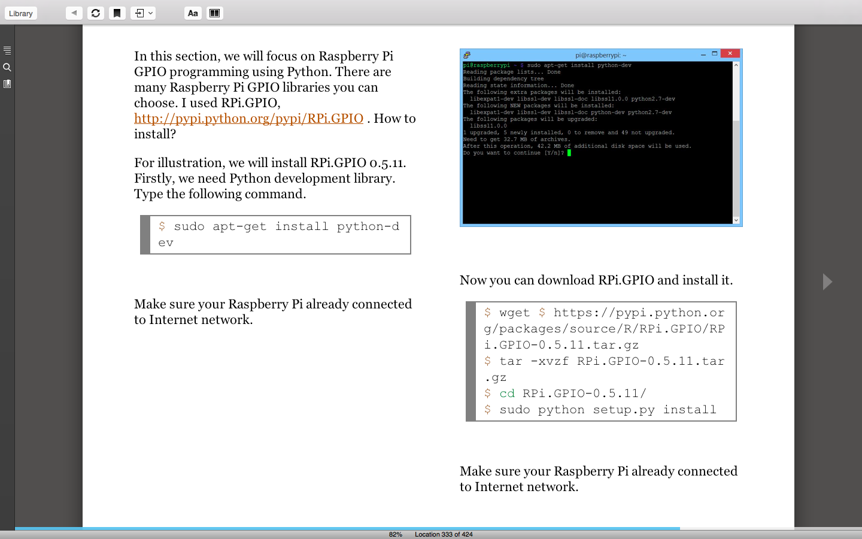Click the 82% progress indicator text

396,534
